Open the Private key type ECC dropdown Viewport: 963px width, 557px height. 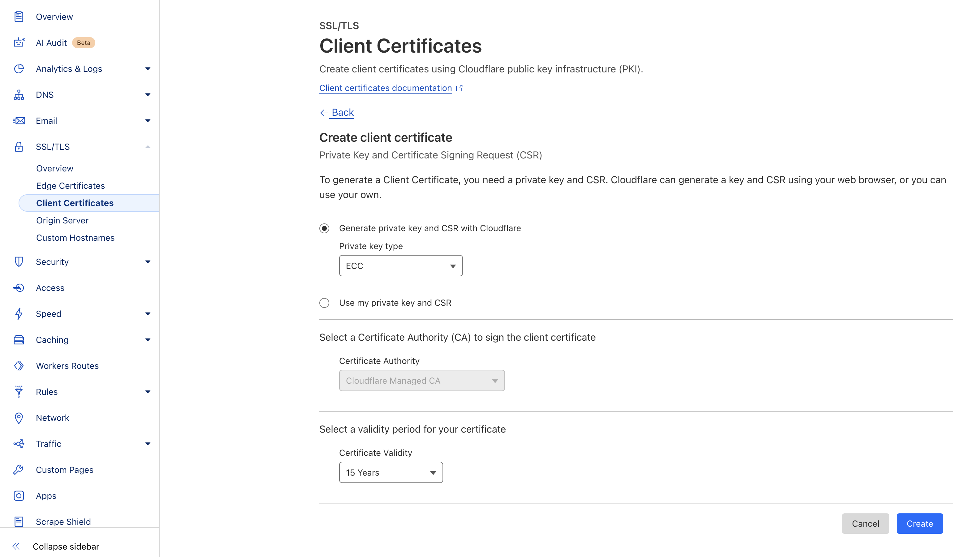(x=400, y=266)
